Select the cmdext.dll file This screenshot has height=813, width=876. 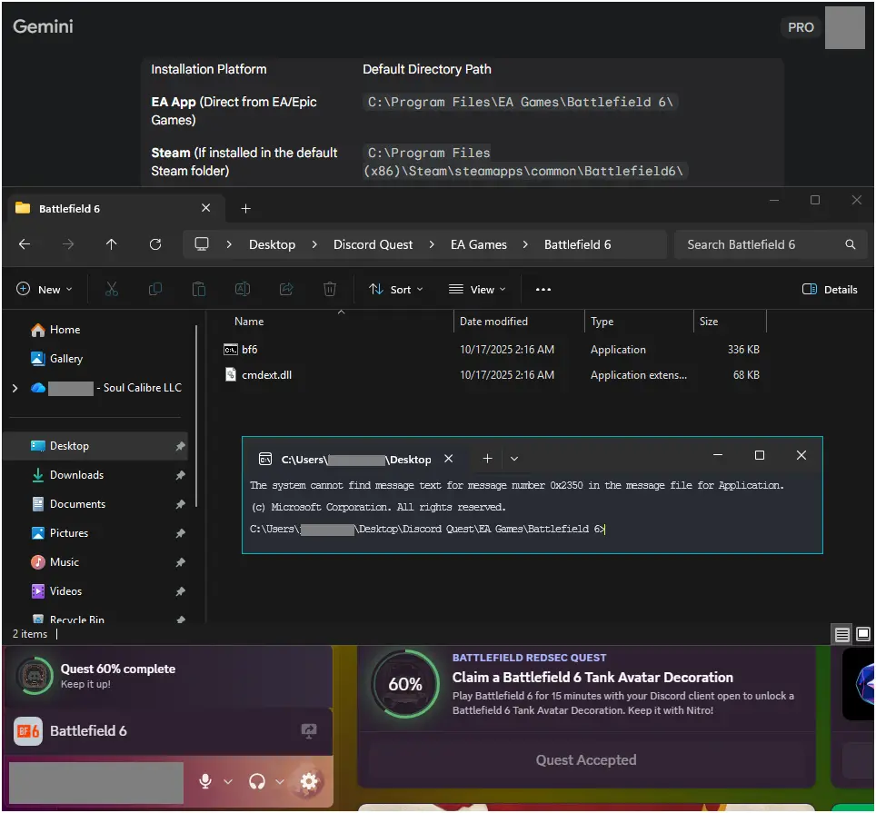tap(266, 375)
